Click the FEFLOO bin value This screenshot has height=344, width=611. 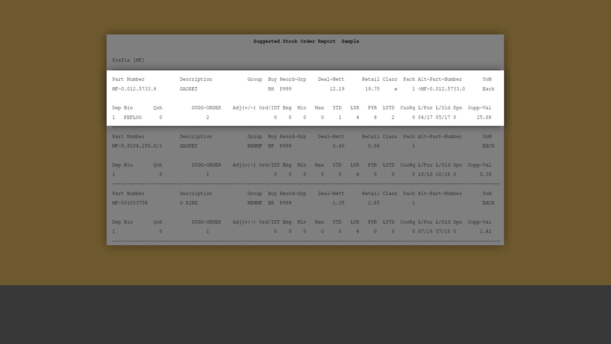[133, 118]
